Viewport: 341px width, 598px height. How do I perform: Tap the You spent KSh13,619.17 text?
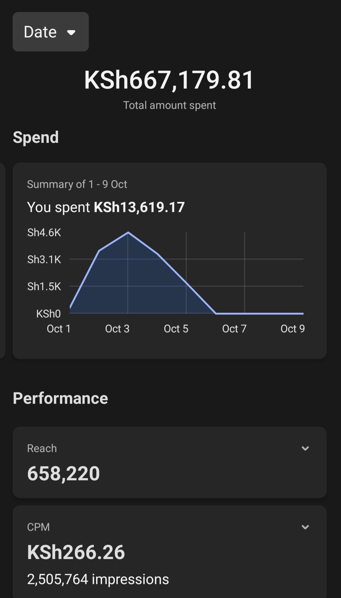pos(106,207)
